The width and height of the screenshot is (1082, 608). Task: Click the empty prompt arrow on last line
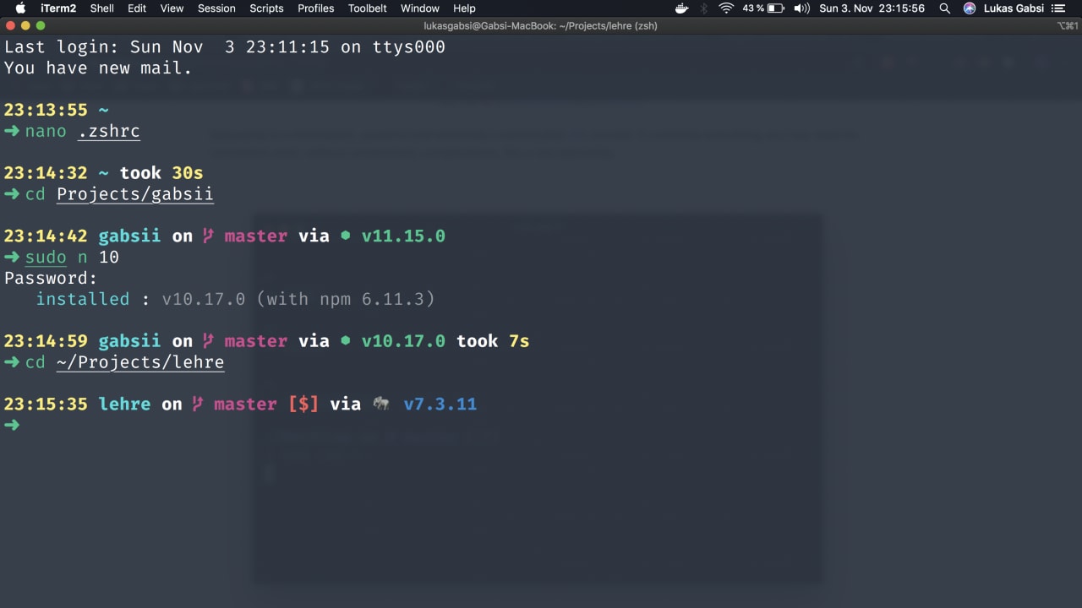(x=12, y=426)
